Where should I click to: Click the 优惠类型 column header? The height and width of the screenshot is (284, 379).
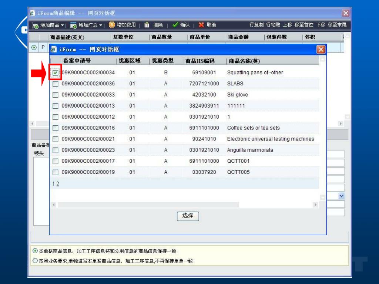click(x=163, y=61)
